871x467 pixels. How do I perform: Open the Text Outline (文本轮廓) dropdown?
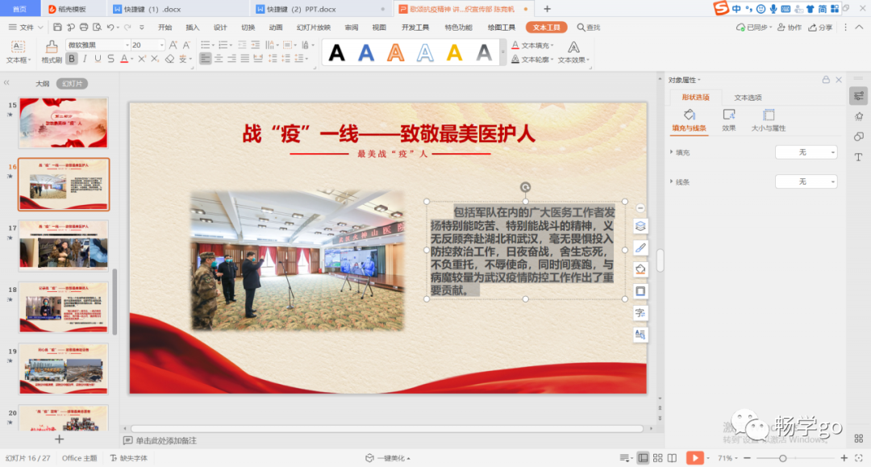pos(532,60)
